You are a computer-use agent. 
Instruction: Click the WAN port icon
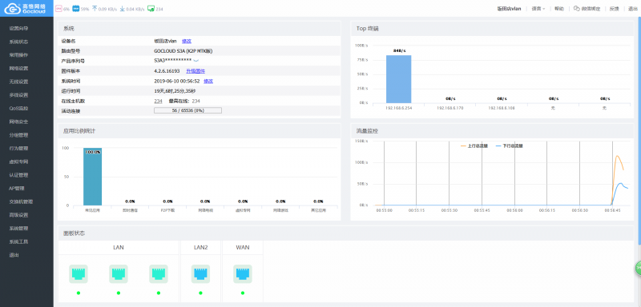click(243, 274)
